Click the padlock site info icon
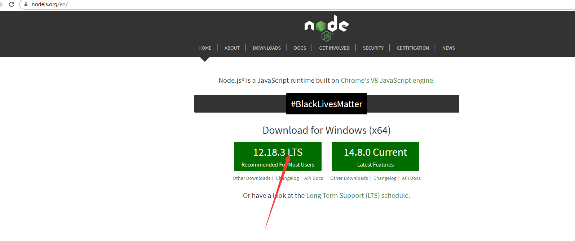This screenshot has height=241, width=575. coord(26,4)
